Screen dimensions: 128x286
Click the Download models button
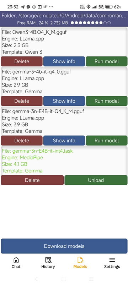click(64, 246)
